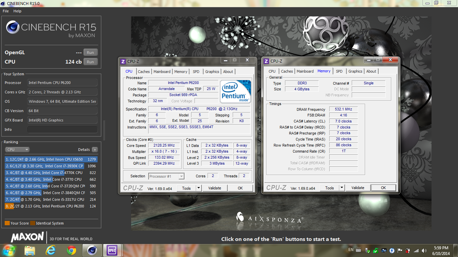Open the Help menu

click(17, 11)
